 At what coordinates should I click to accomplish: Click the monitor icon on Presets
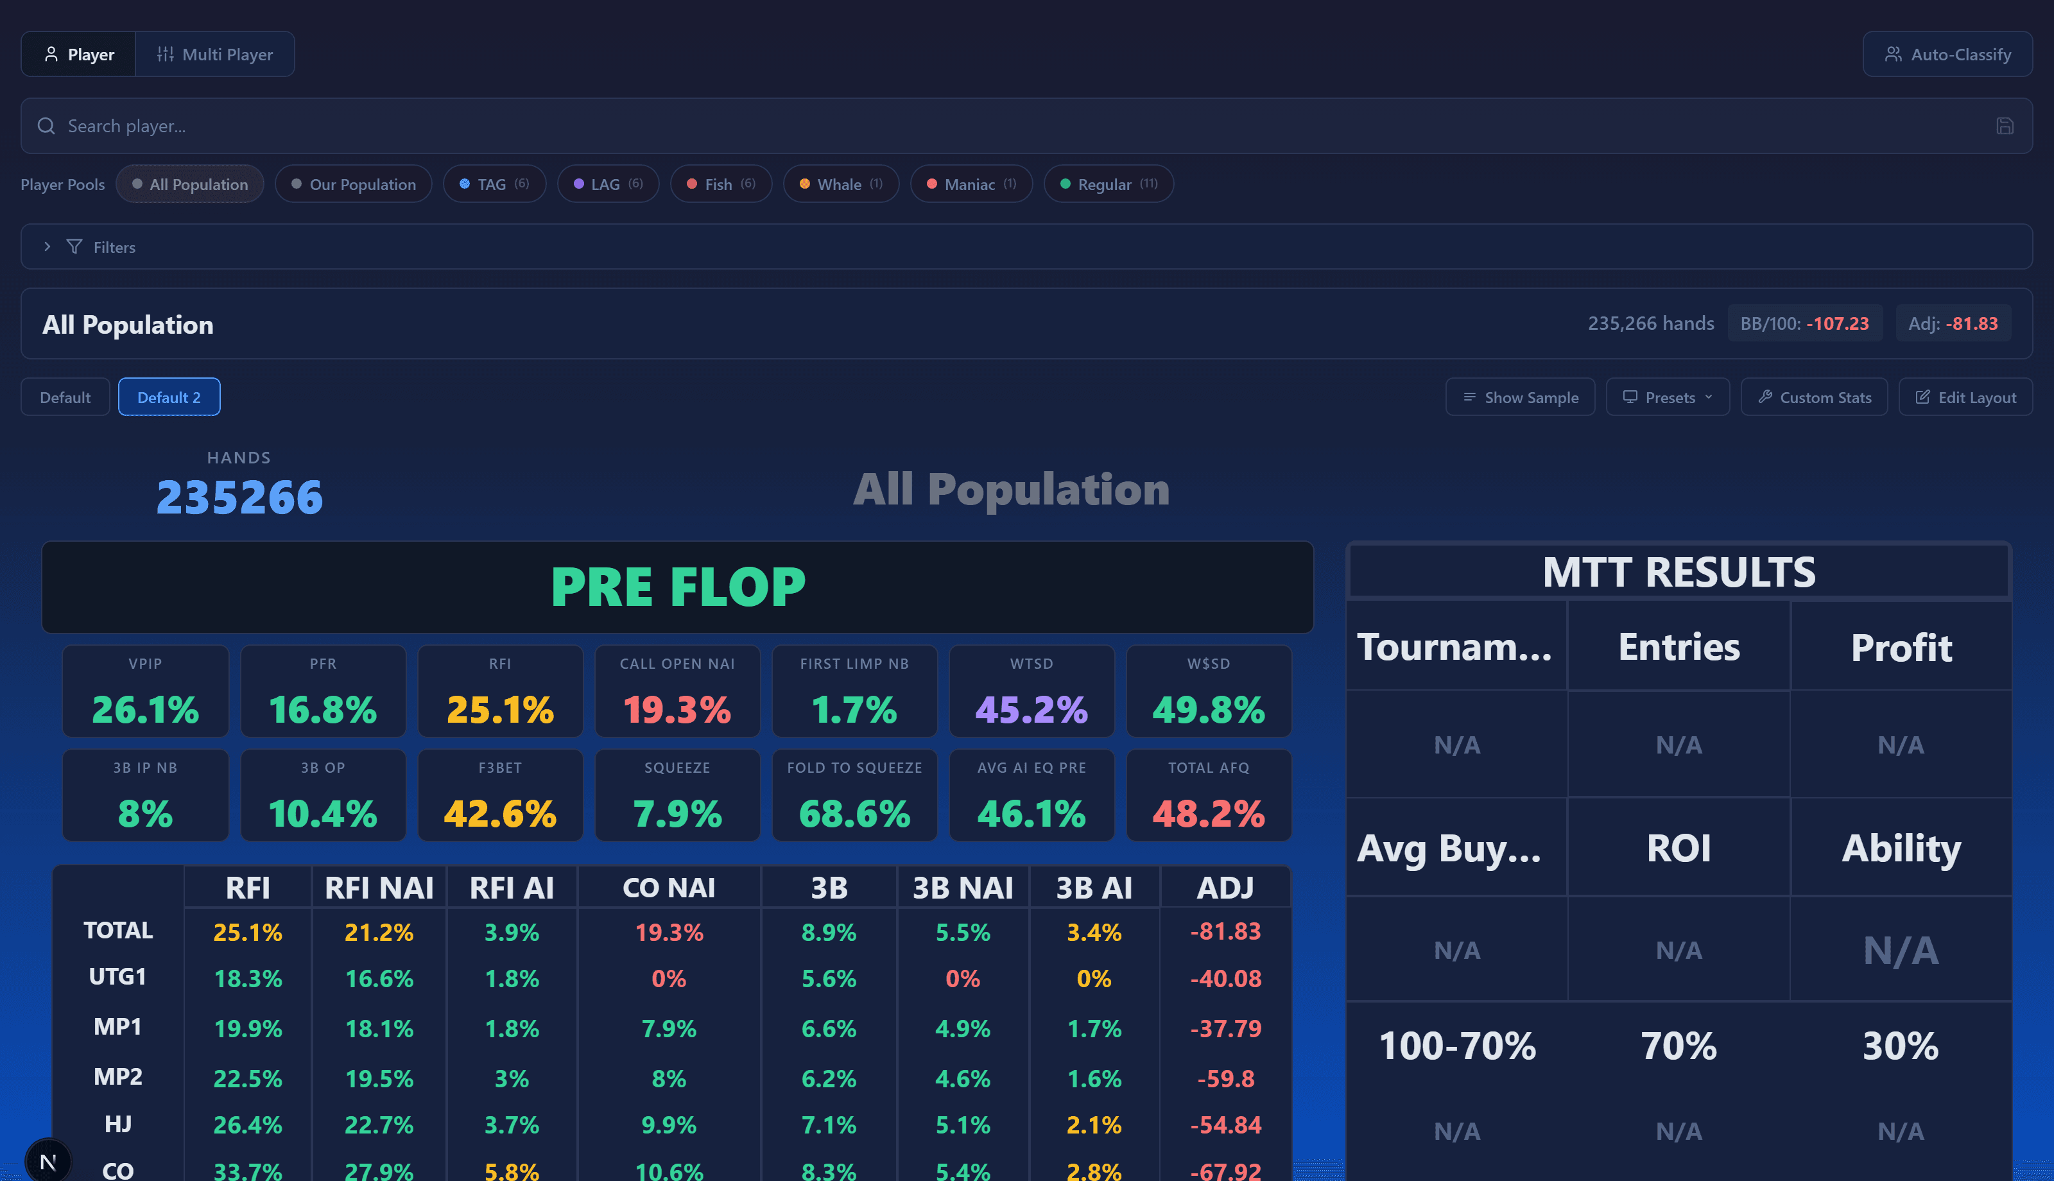pos(1630,397)
